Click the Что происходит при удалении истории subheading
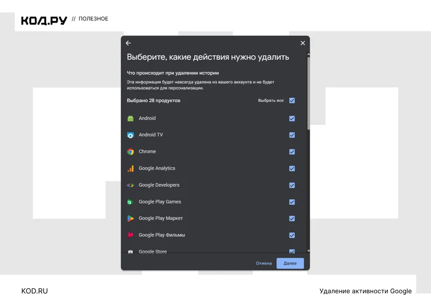The width and height of the screenshot is (431, 306). point(172,73)
